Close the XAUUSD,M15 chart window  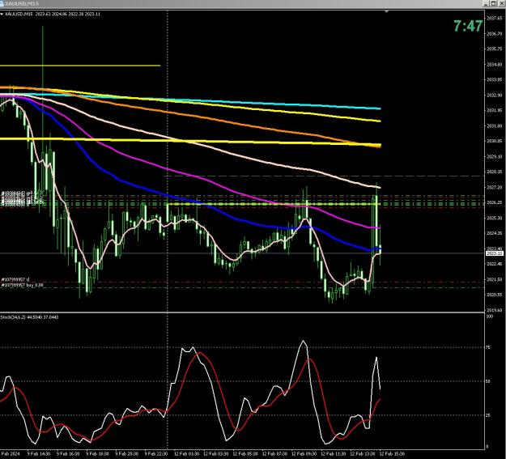click(x=501, y=3)
